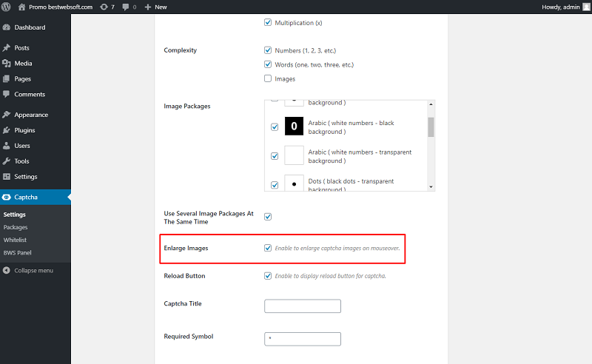Click the Image Packages scrollbar thumb
This screenshot has height=364, width=592.
point(431,127)
